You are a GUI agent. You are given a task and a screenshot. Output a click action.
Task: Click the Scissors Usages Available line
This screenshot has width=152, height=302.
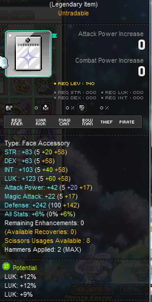pos(47,241)
